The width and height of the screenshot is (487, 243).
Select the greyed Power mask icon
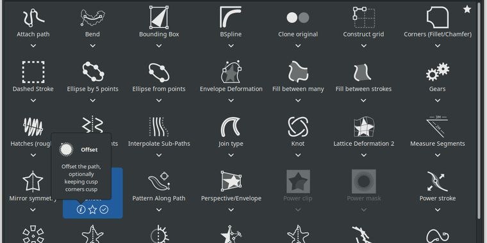[364, 182]
